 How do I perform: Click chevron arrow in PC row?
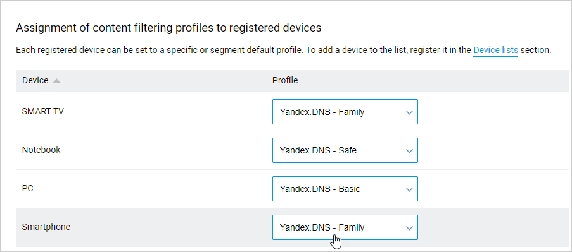pos(409,189)
